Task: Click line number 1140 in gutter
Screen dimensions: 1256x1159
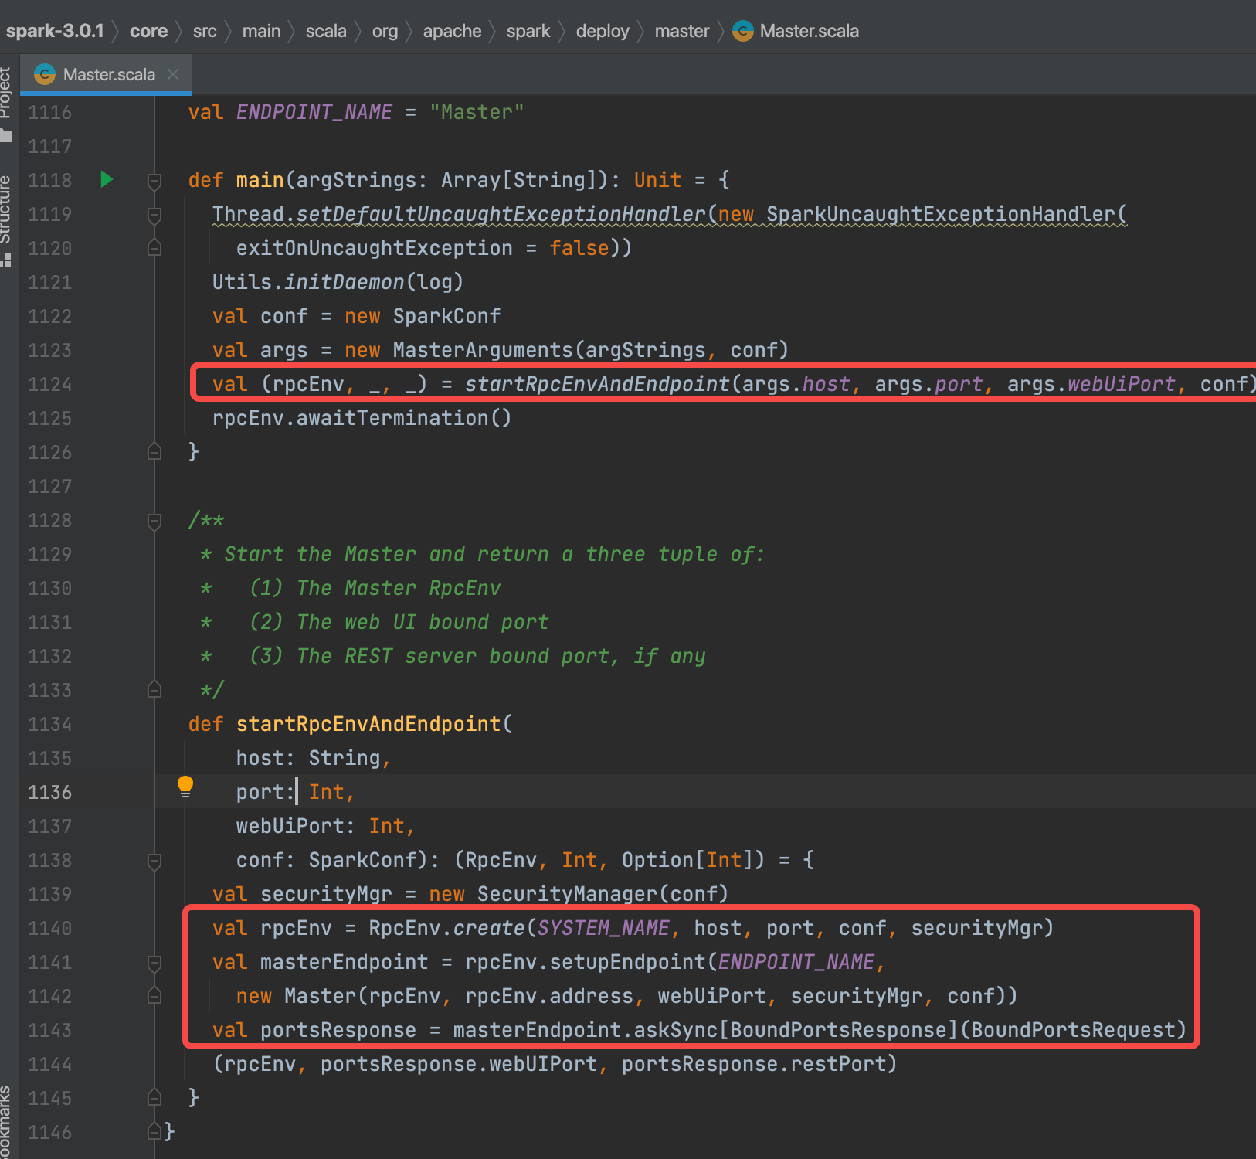Action: click(50, 928)
